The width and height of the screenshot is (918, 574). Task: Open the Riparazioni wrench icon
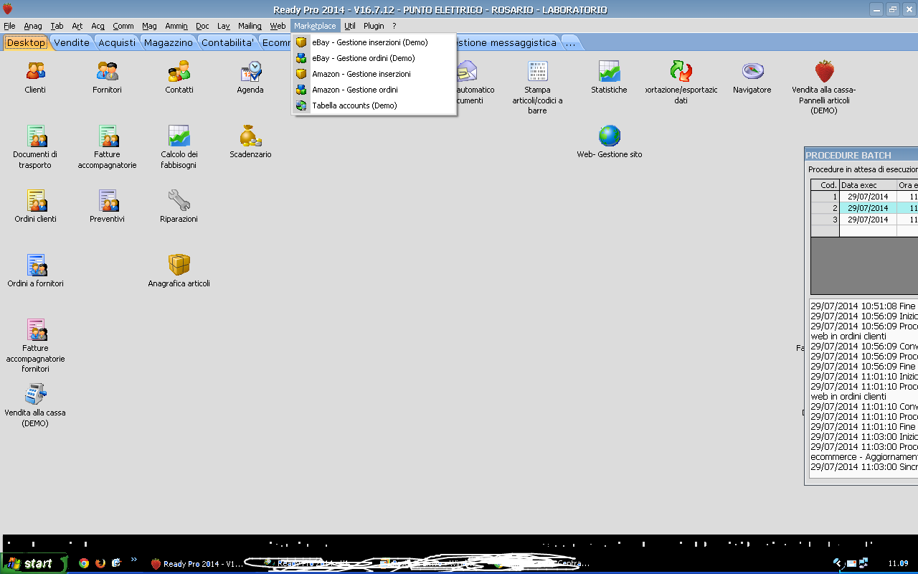(x=179, y=201)
